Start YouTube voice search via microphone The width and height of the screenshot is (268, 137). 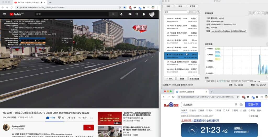(121, 14)
